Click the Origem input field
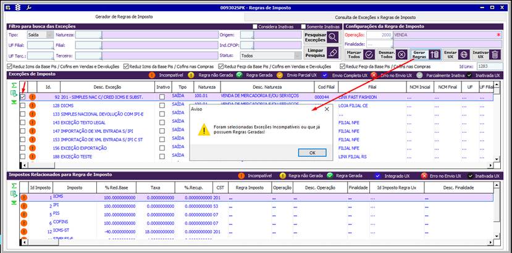 coord(247,35)
